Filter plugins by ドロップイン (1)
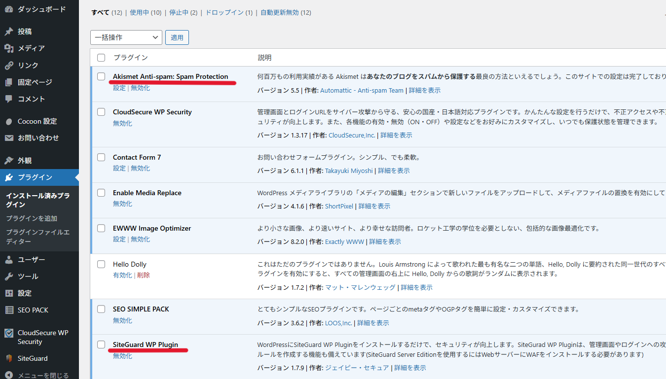 (229, 12)
